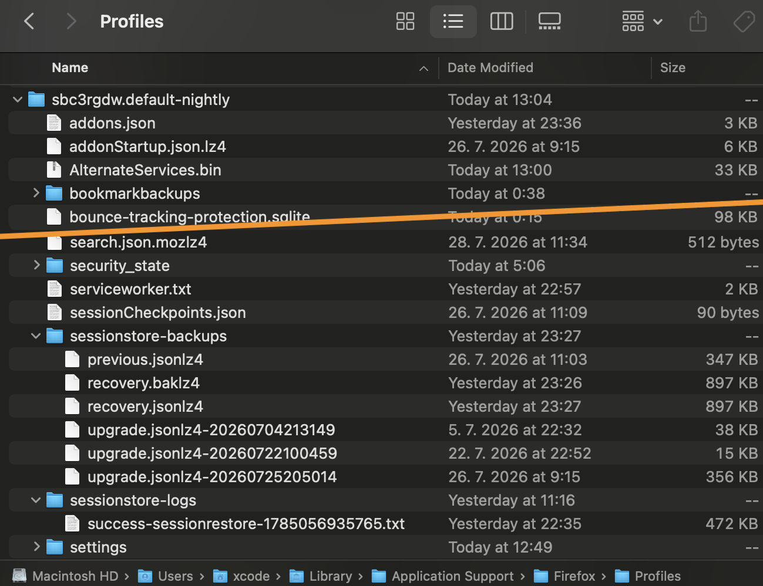The height and width of the screenshot is (586, 763).
Task: Select the settings folder icon
Action: 55,547
